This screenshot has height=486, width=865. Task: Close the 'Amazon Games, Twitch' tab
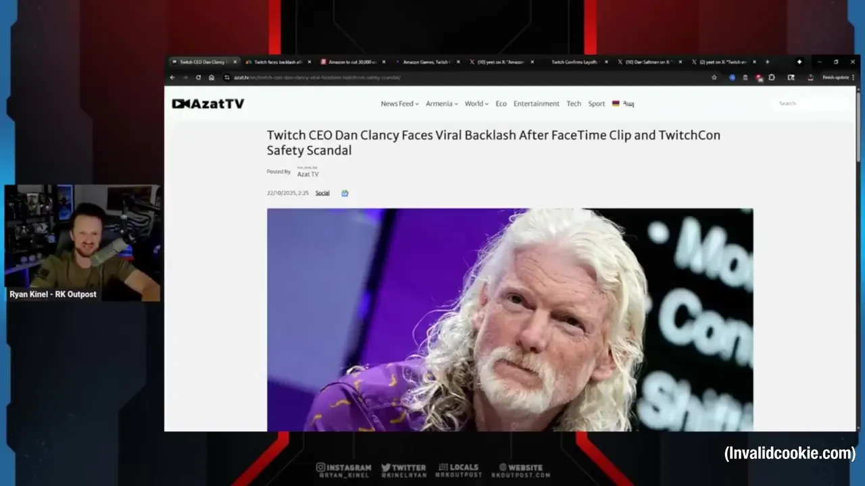pyautogui.click(x=458, y=62)
